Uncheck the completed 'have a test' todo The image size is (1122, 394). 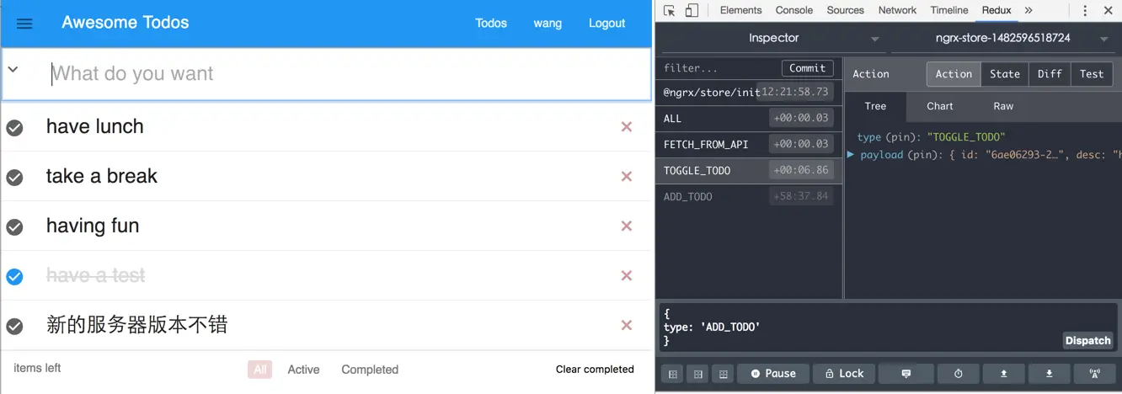[14, 276]
